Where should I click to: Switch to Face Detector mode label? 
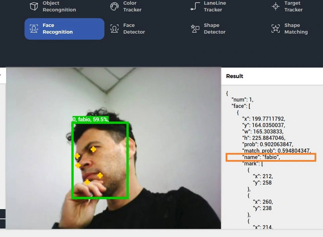134,29
